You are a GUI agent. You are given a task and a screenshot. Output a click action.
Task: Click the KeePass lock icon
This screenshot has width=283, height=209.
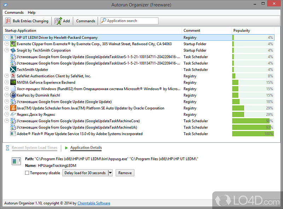coord(13,95)
